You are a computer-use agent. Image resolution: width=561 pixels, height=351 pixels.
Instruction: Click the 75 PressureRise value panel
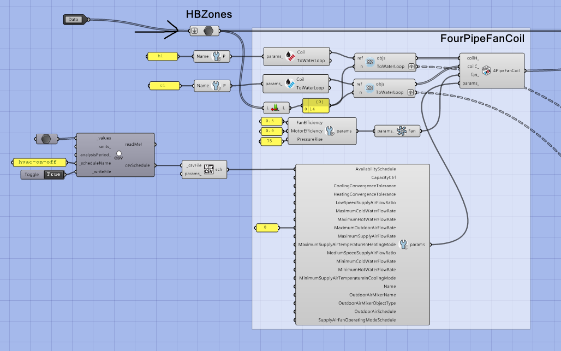pos(272,141)
